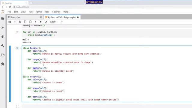192x108 pixels.
Task: Click the JupyterLab logo icon
Action: (3, 12)
